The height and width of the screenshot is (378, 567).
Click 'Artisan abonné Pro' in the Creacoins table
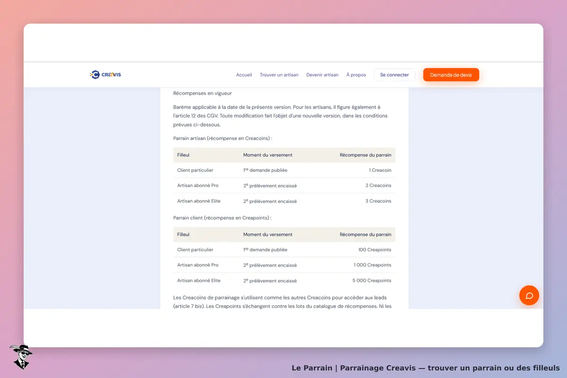[x=198, y=186]
